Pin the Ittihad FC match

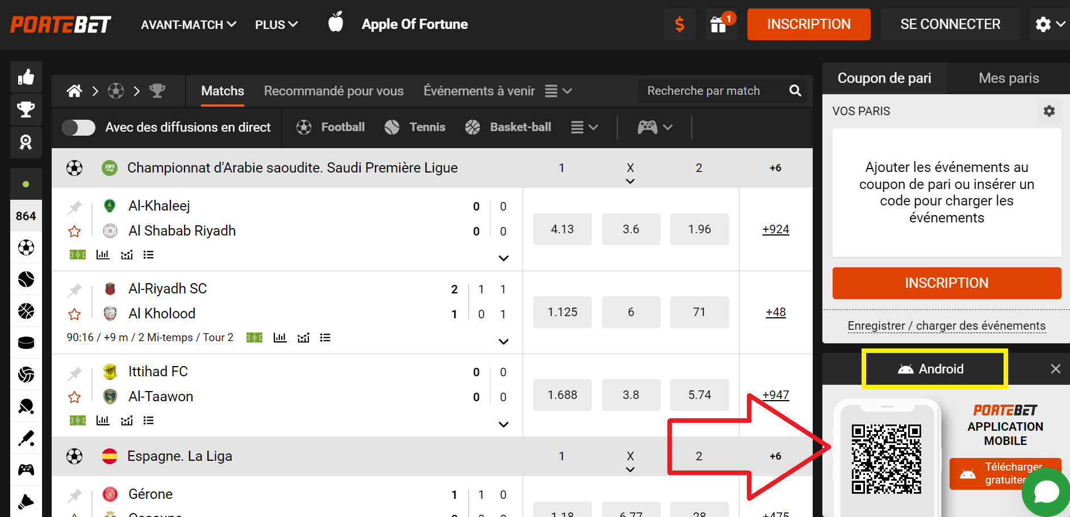pyautogui.click(x=74, y=372)
